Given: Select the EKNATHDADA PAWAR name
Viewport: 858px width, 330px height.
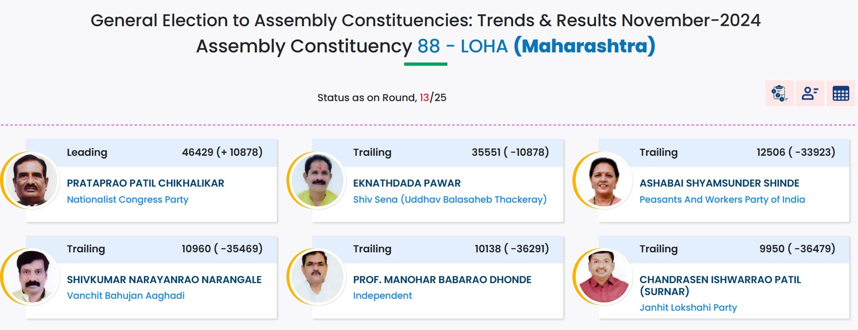Looking at the screenshot, I should click(406, 183).
